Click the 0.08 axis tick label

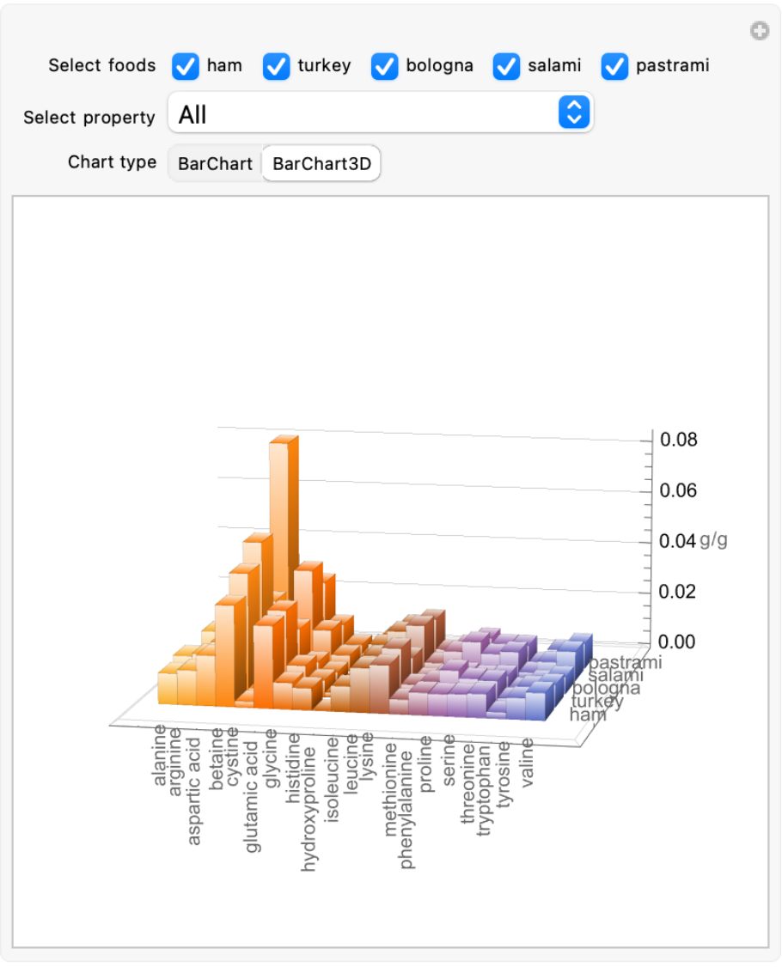(x=678, y=440)
